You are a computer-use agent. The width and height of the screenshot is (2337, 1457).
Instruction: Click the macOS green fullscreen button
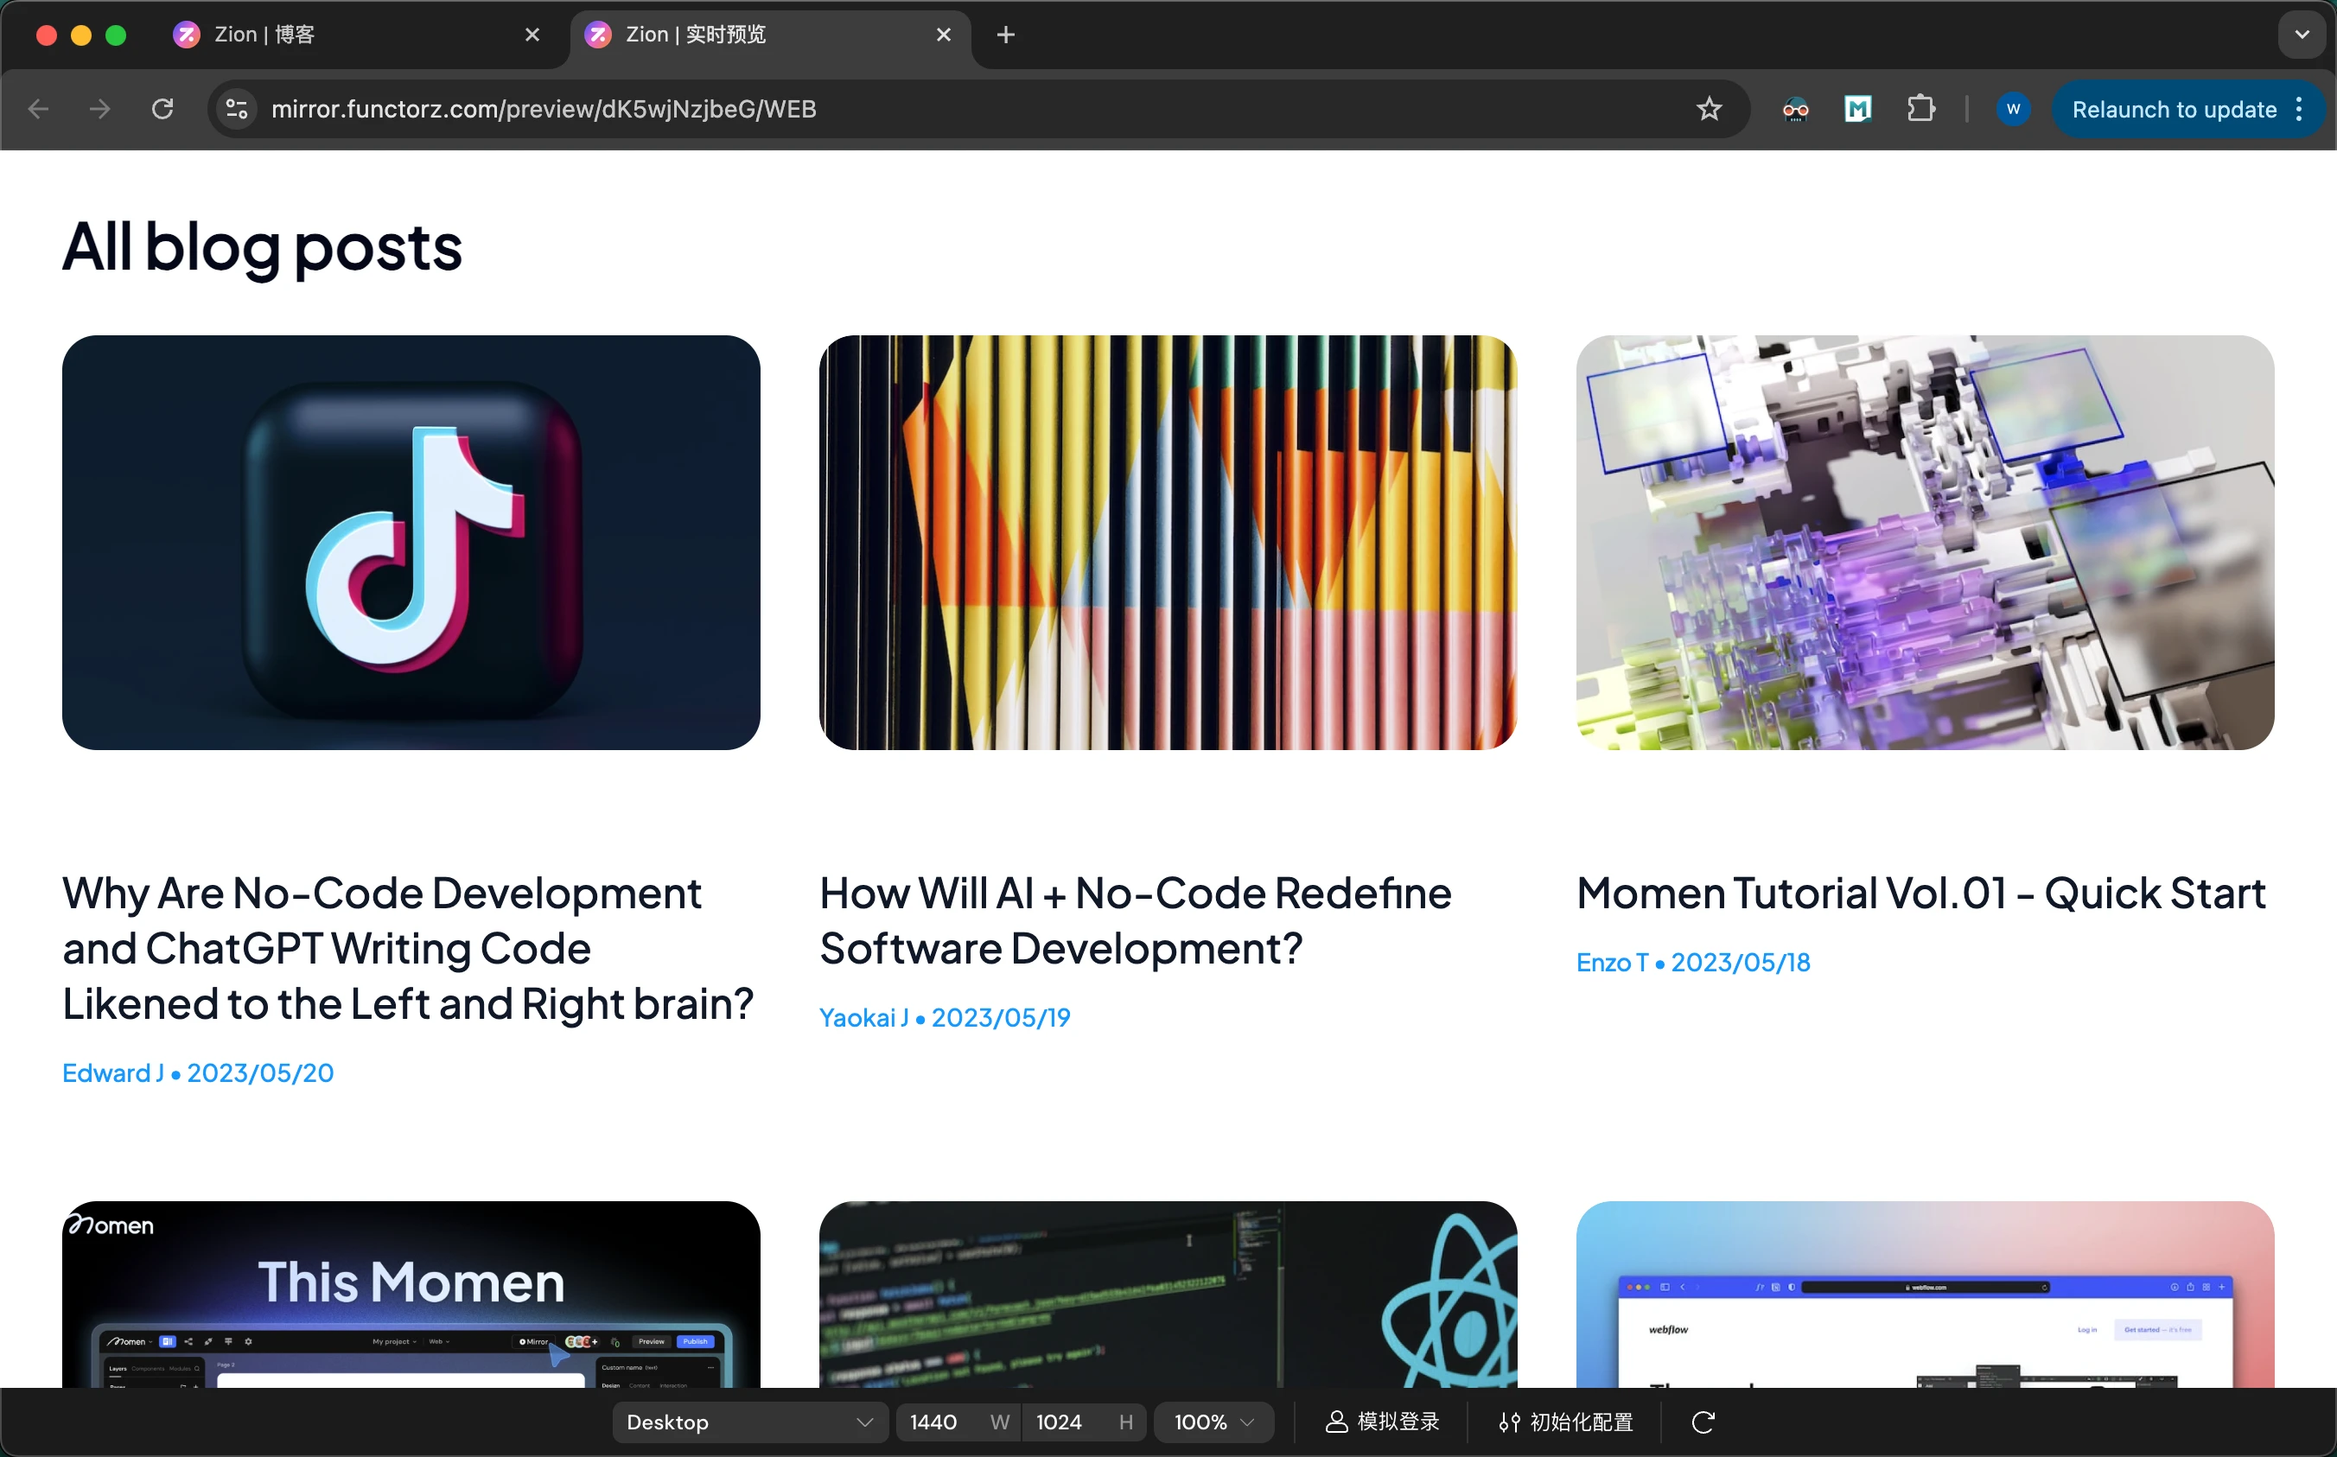click(x=116, y=35)
